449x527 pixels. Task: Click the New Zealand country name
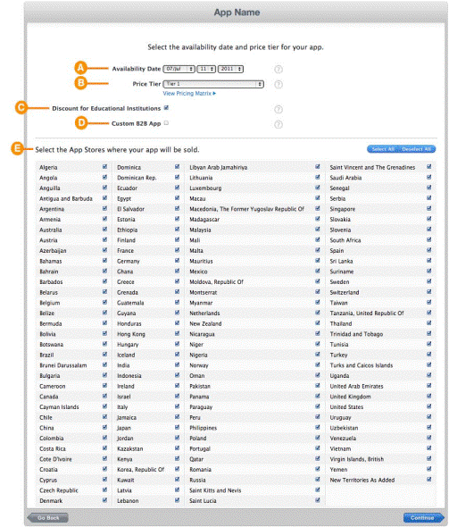pos(205,323)
